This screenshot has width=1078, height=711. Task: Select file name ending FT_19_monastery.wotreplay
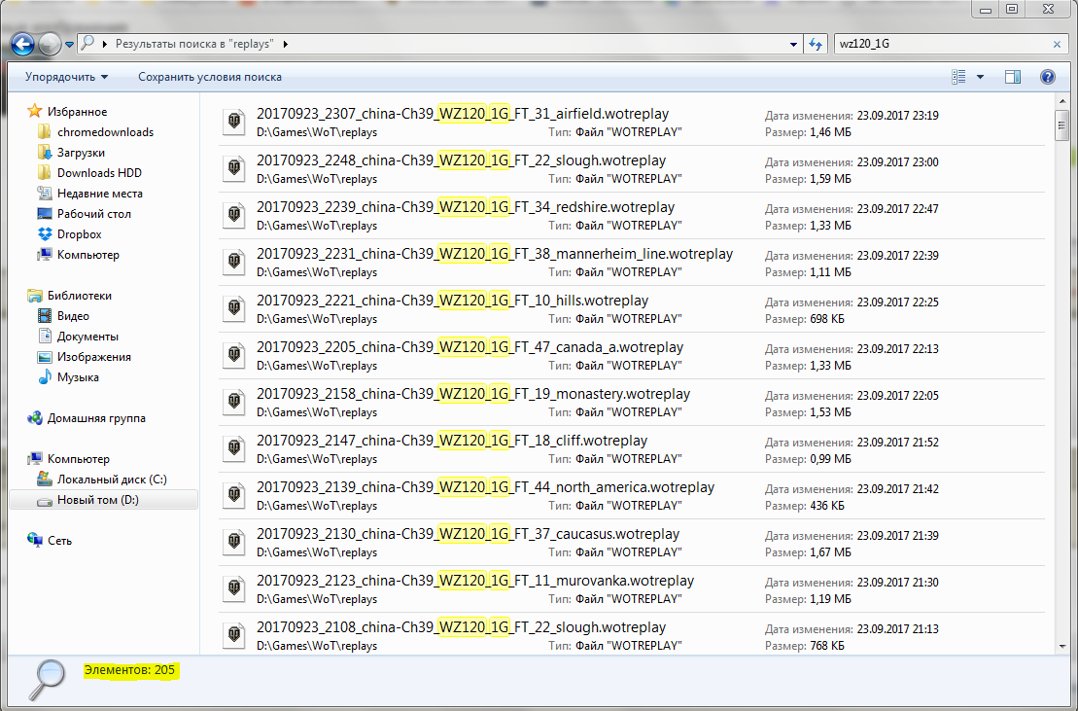[473, 394]
